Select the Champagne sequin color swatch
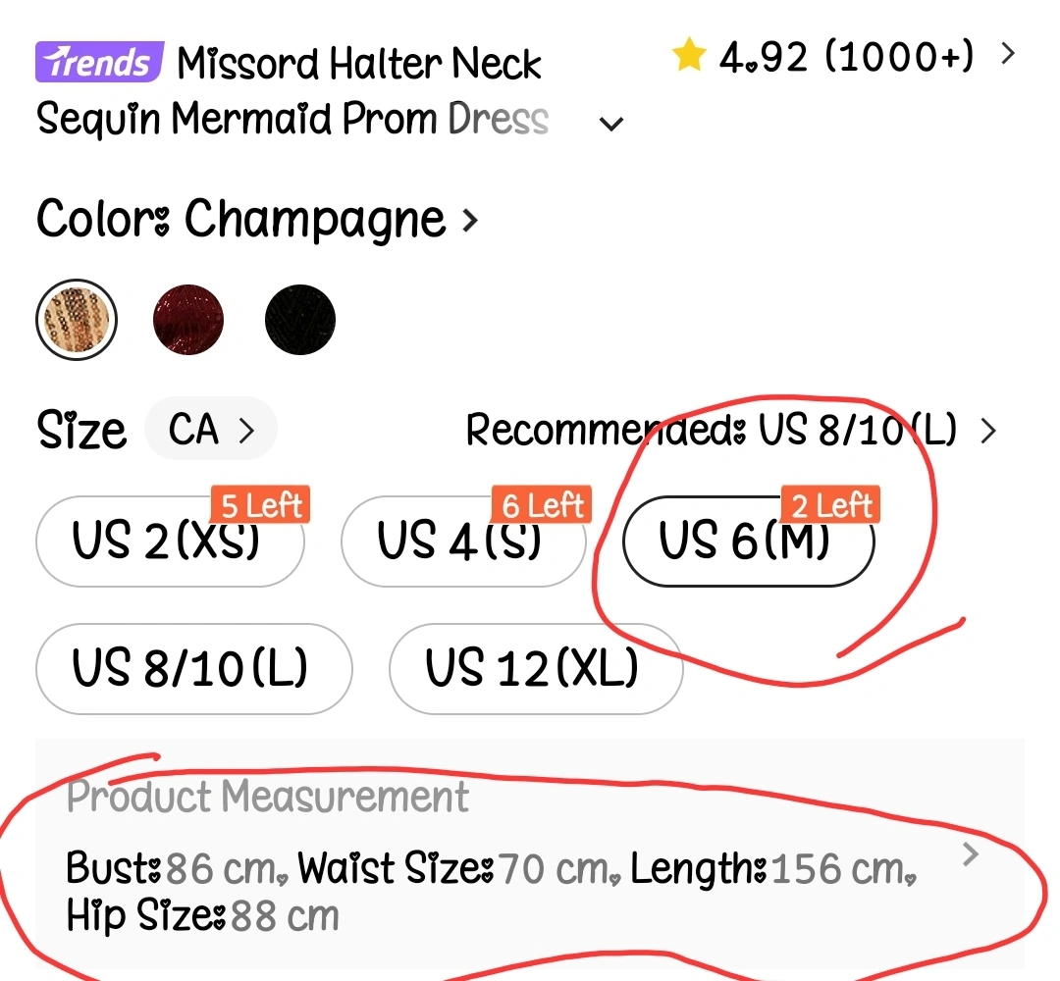 coord(77,320)
